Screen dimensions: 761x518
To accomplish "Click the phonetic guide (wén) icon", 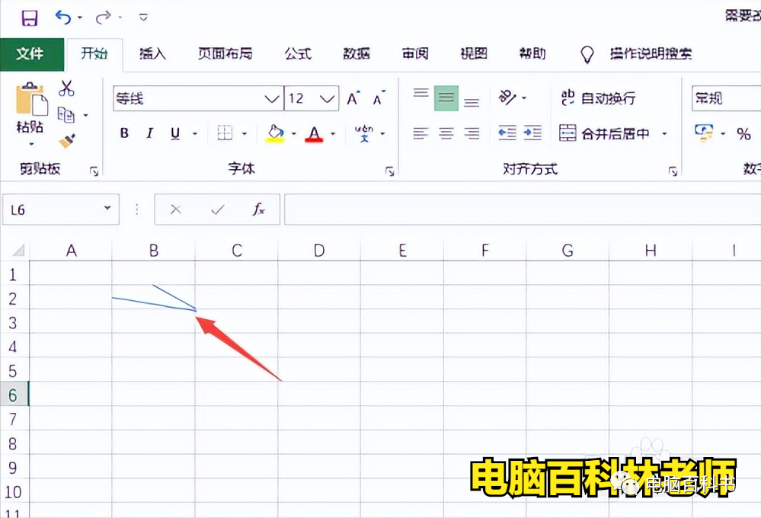I will coord(364,133).
